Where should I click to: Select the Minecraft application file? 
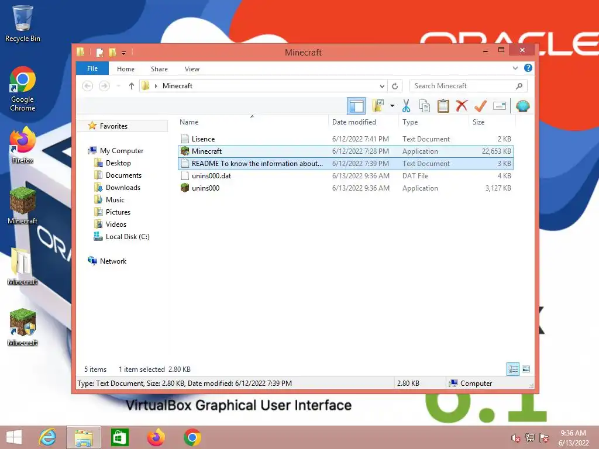coord(345,151)
